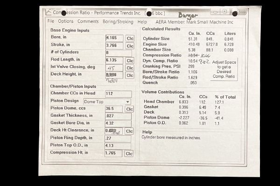The image size is (280, 186).
Task: Click the Stroke input field
Action: 114,46
